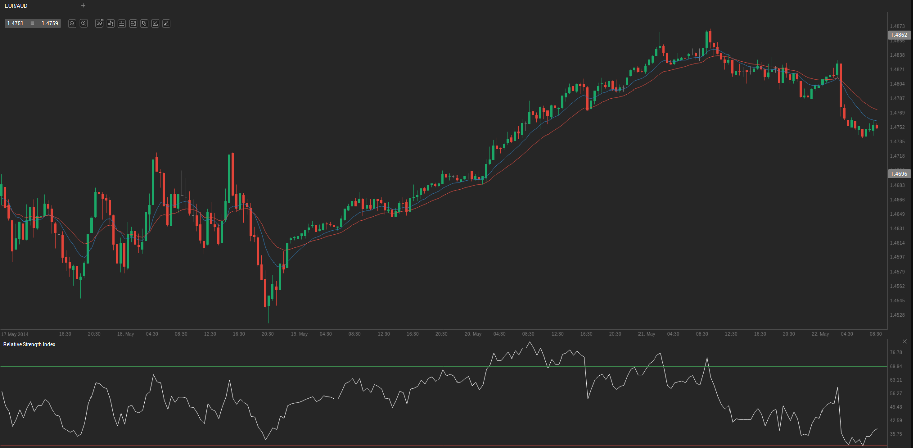Screen dimensions: 913x448
Task: Click the edit drawing note icon
Action: point(155,23)
